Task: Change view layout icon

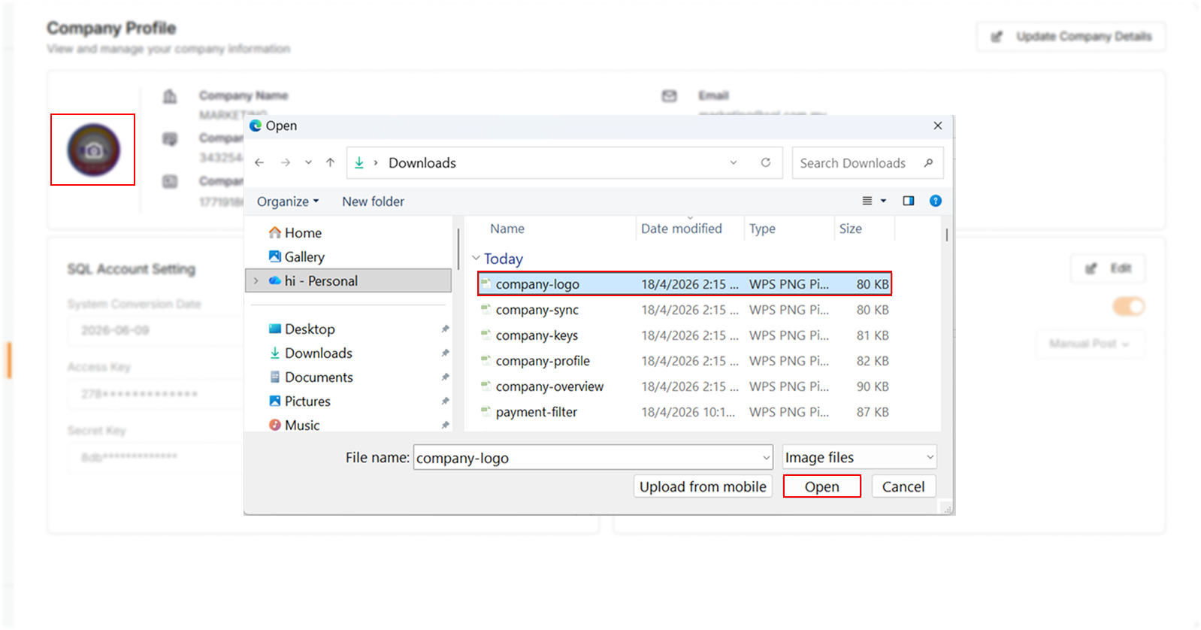Action: click(867, 201)
